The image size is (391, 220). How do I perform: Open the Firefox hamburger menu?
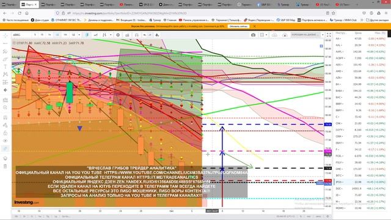(x=386, y=13)
